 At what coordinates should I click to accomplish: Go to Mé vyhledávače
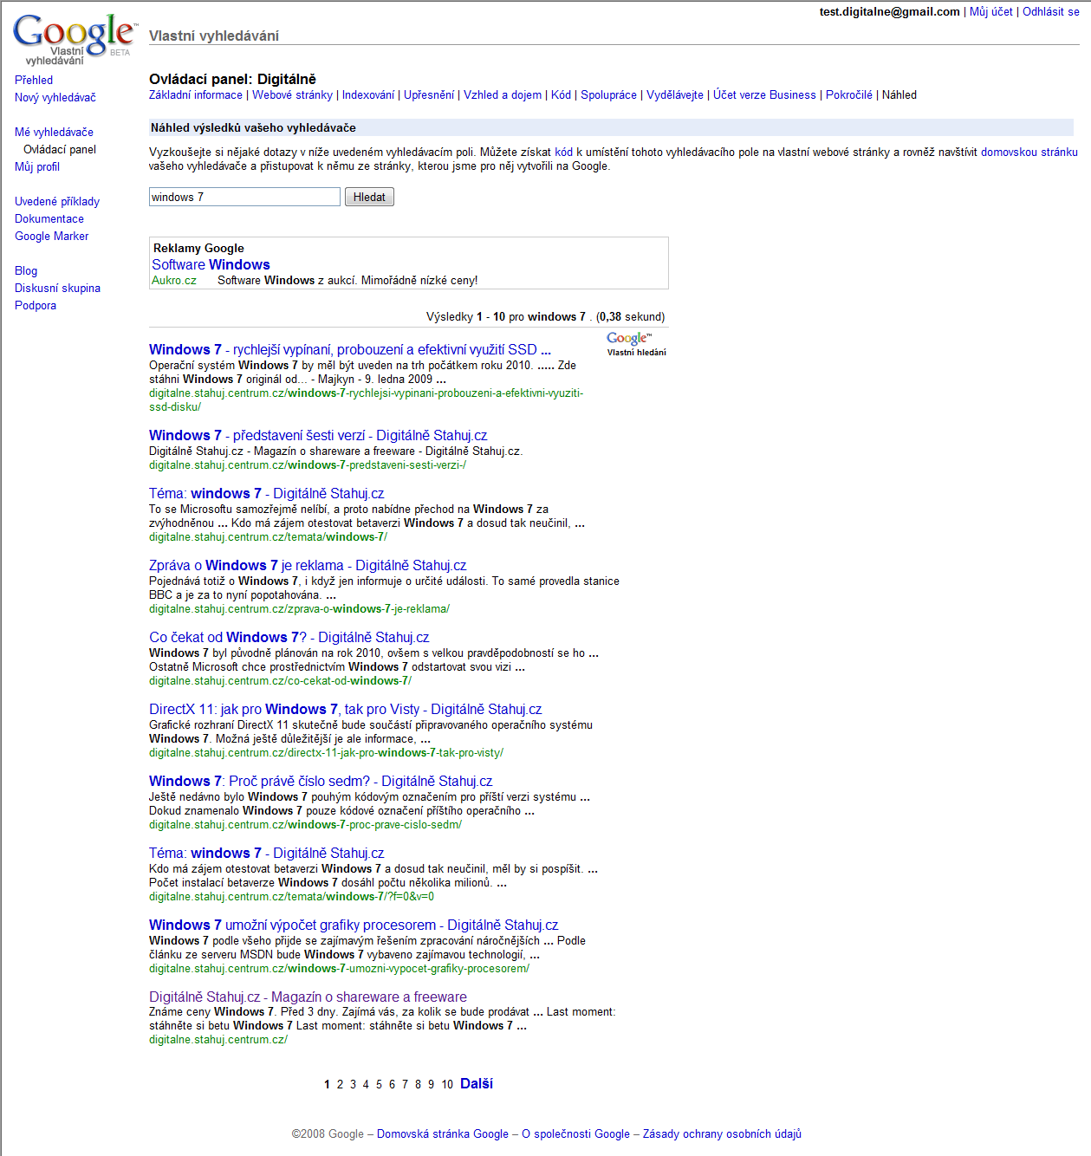54,132
